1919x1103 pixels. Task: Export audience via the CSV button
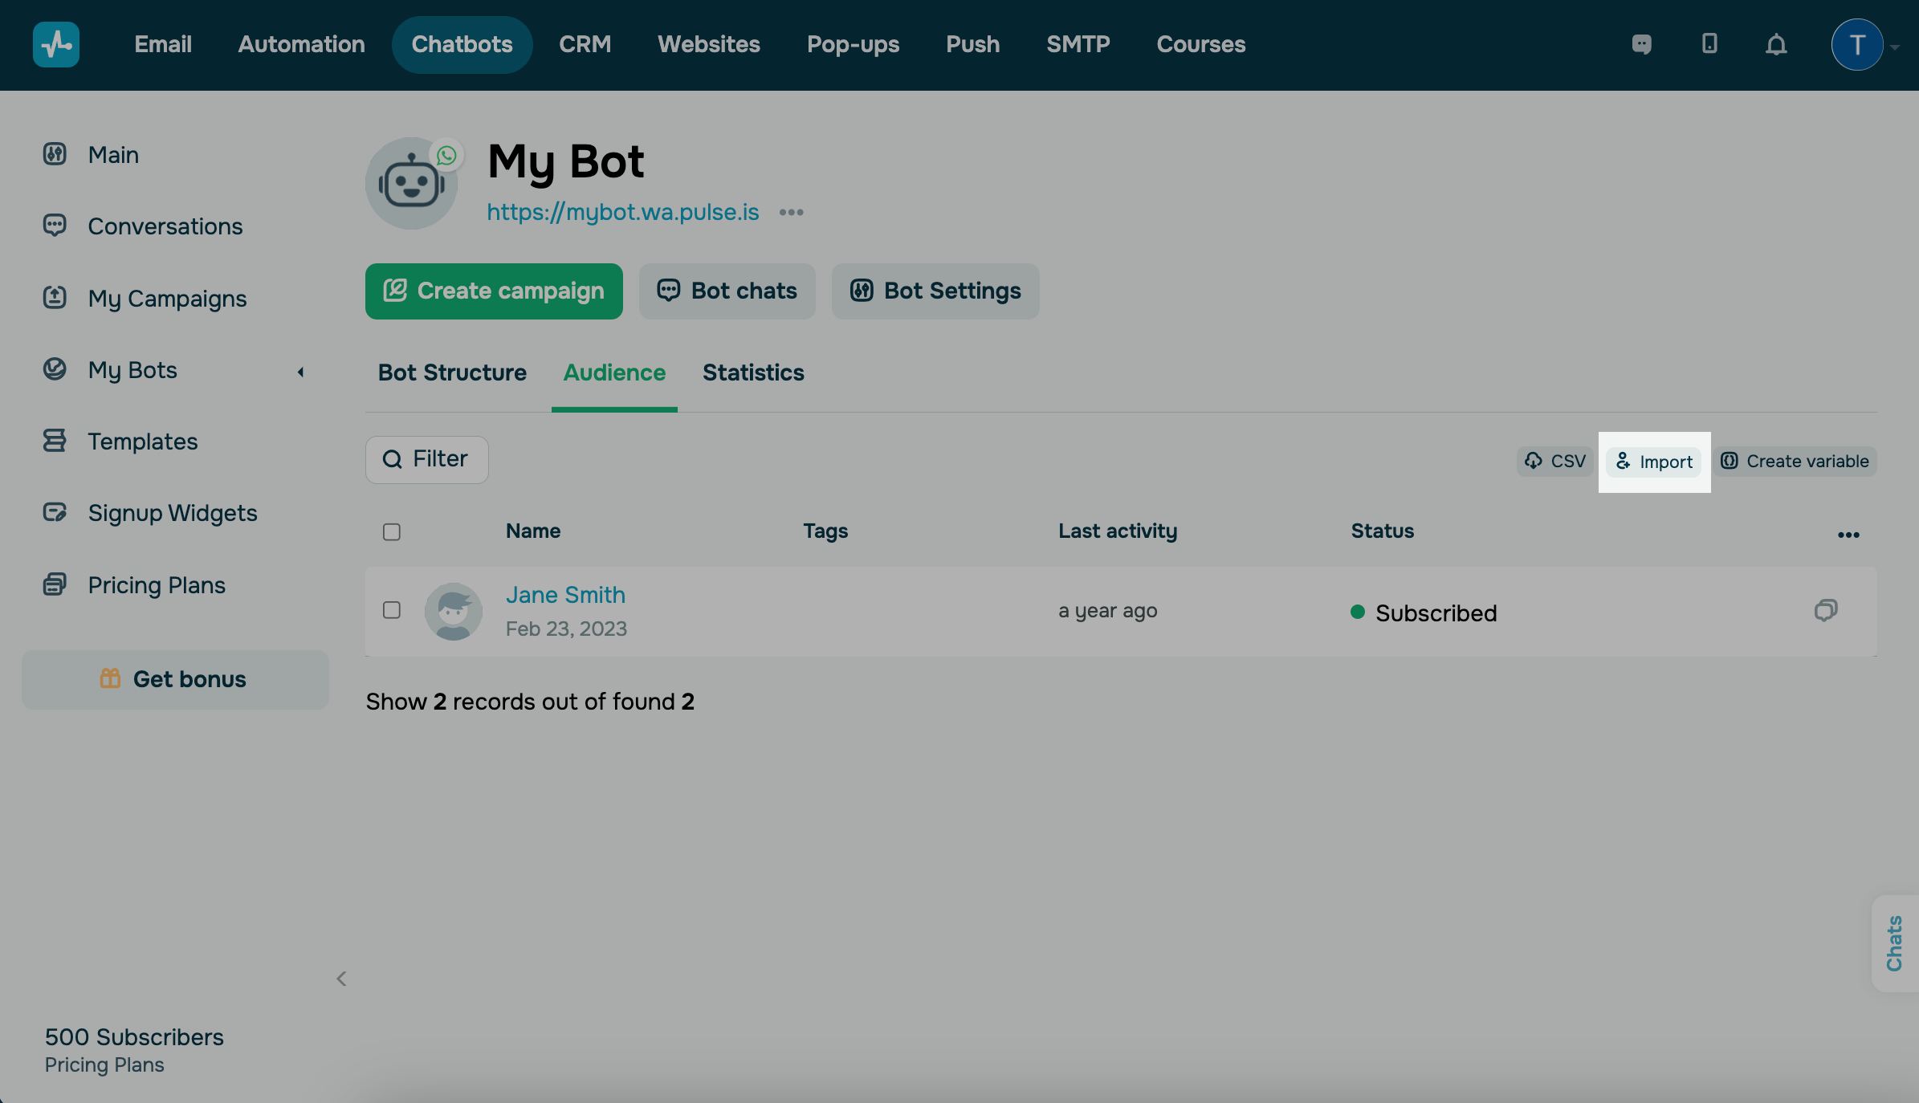[1554, 461]
